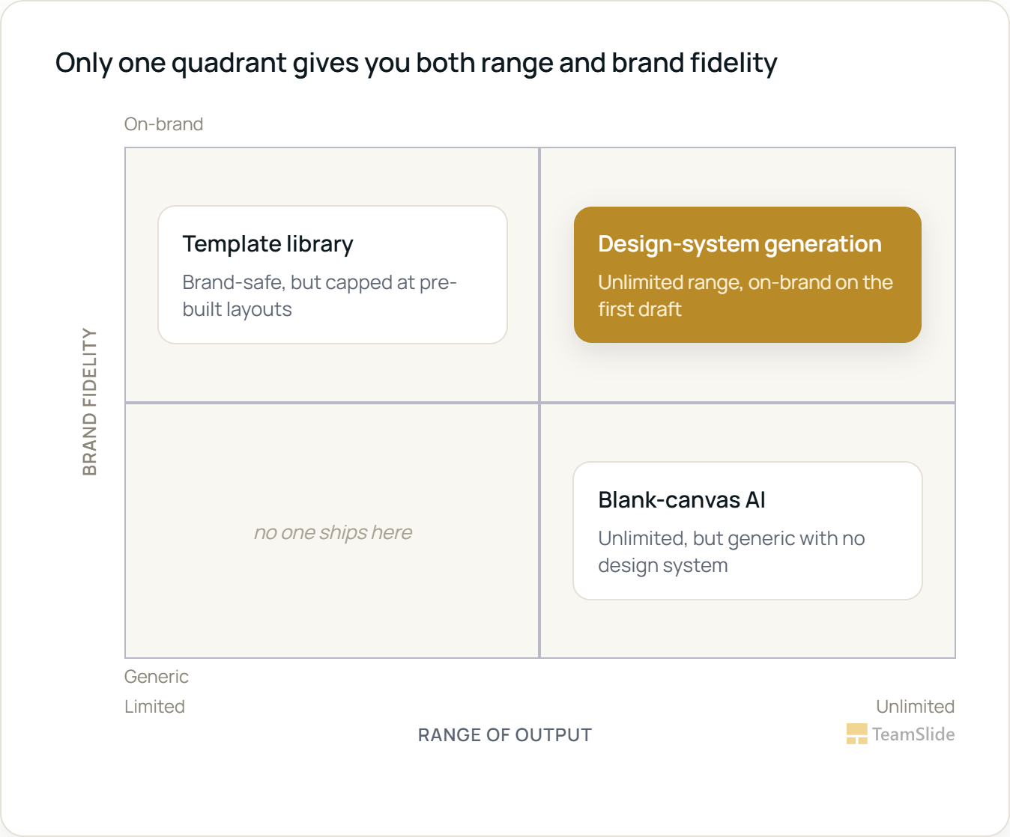
Task: Click the Generic axis marker
Action: point(156,677)
